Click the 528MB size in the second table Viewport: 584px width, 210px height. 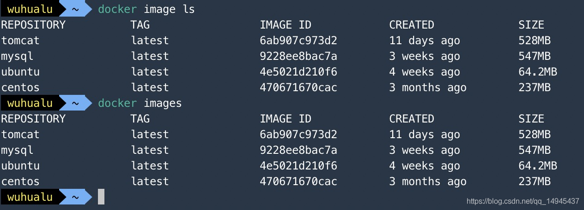pyautogui.click(x=535, y=134)
